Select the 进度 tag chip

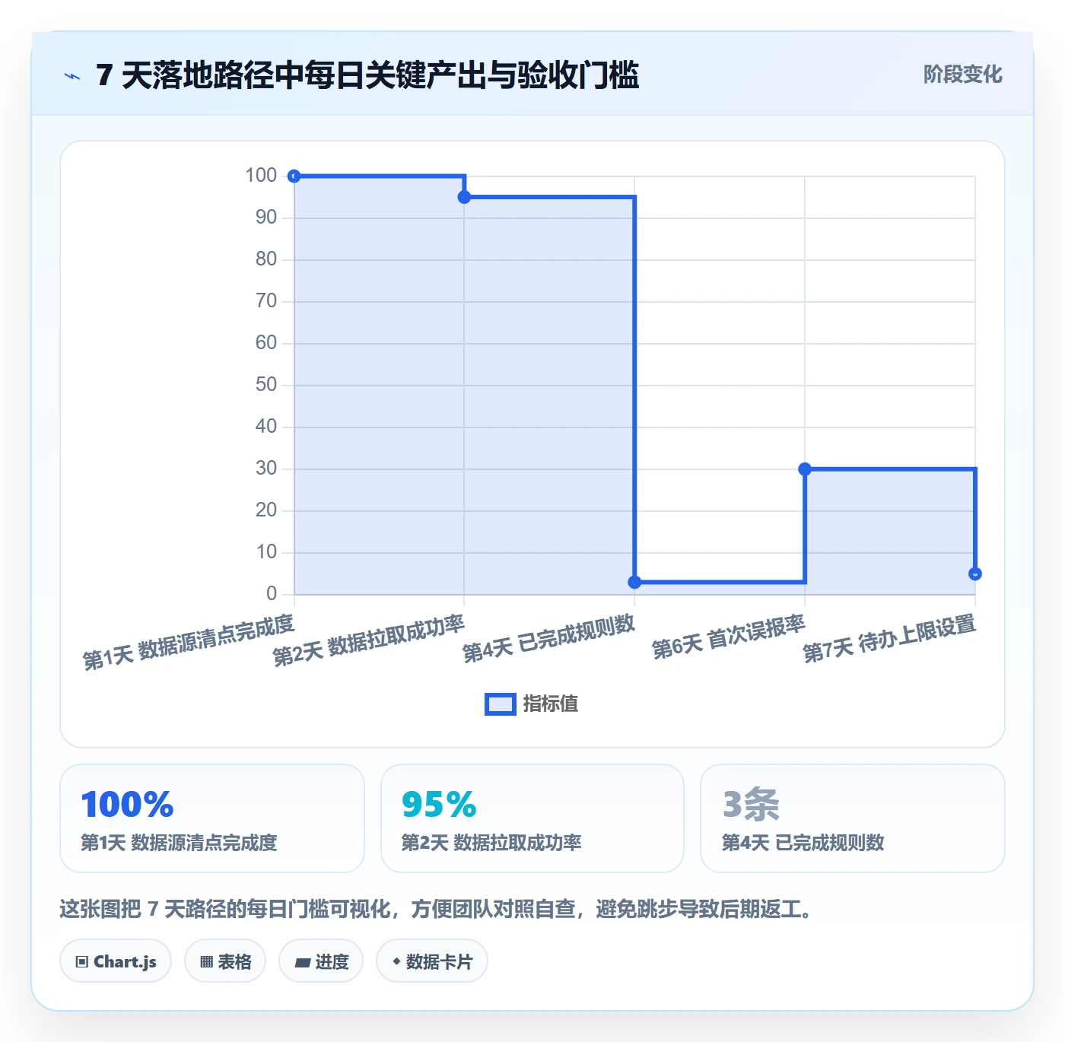[321, 961]
